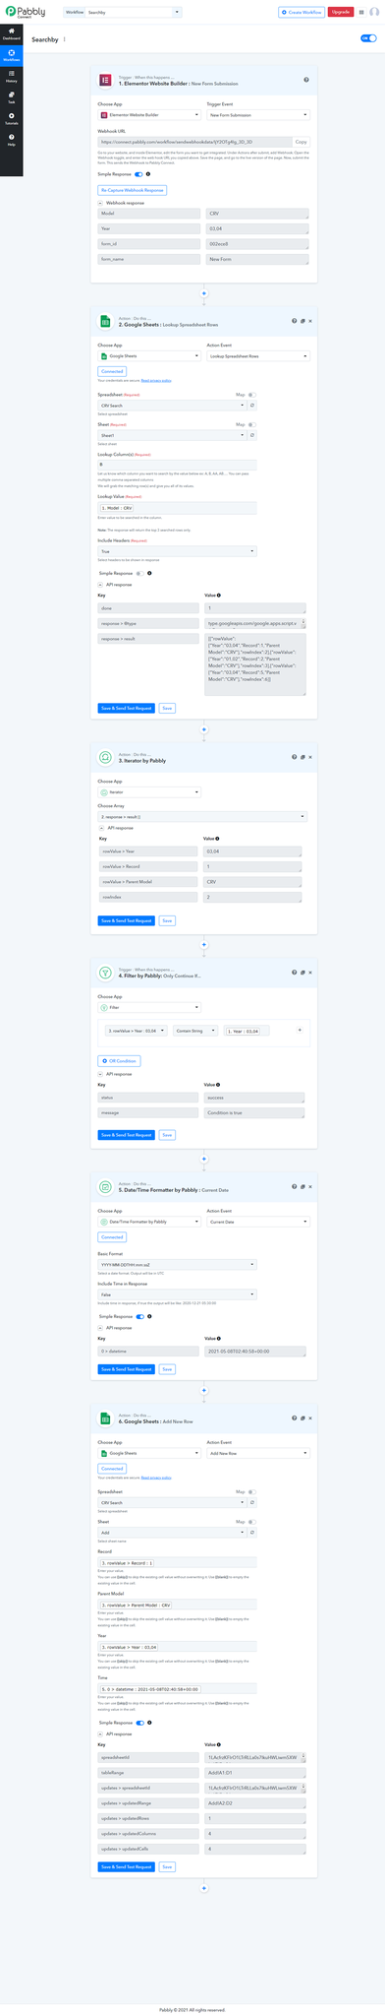Screen dimensions: 385x2016
Task: Open Choose App dropdown in Elementor step
Action: click(149, 115)
